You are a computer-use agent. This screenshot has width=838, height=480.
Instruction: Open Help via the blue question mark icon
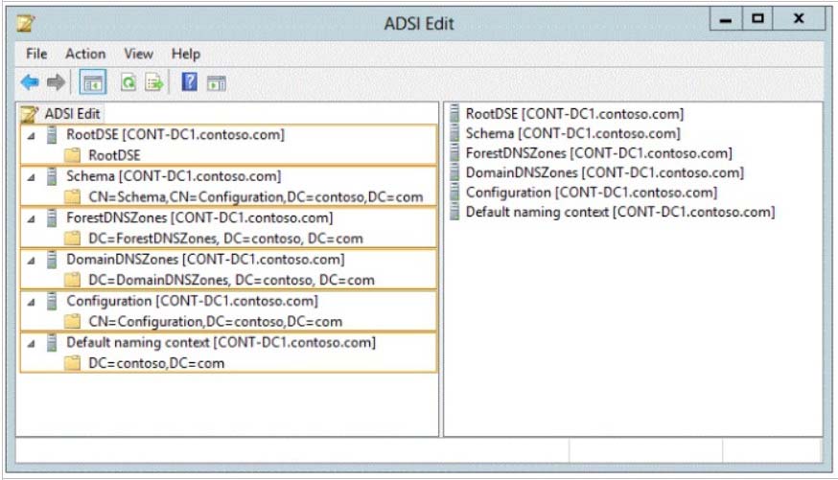[189, 82]
